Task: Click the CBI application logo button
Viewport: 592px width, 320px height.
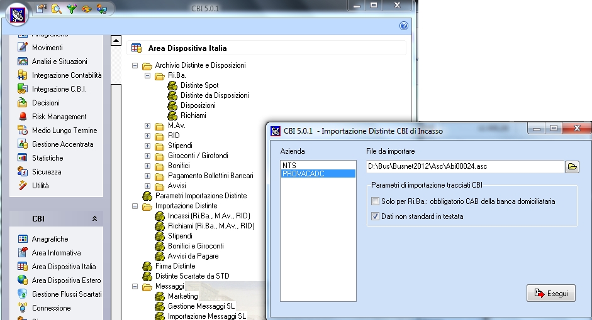Action: [x=18, y=14]
